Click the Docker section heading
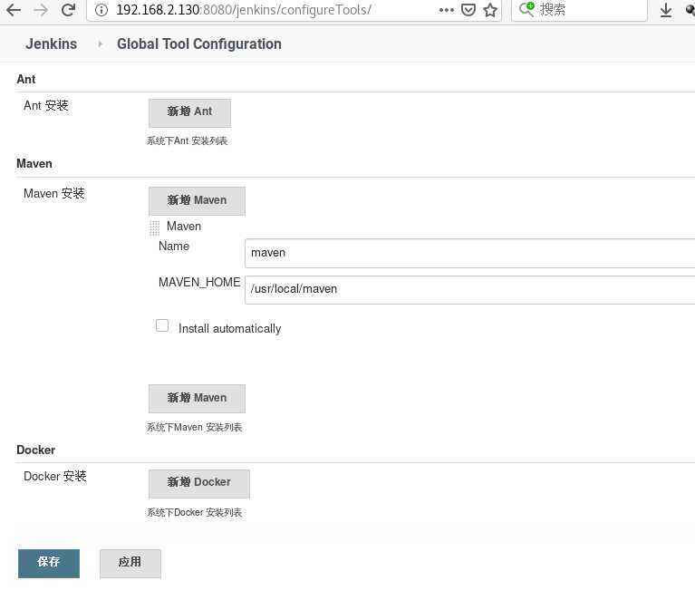 (36, 450)
